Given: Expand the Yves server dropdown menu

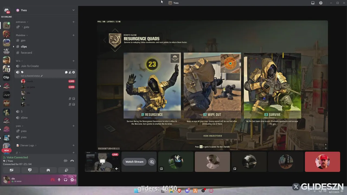Looking at the screenshot, I should click(73, 10).
